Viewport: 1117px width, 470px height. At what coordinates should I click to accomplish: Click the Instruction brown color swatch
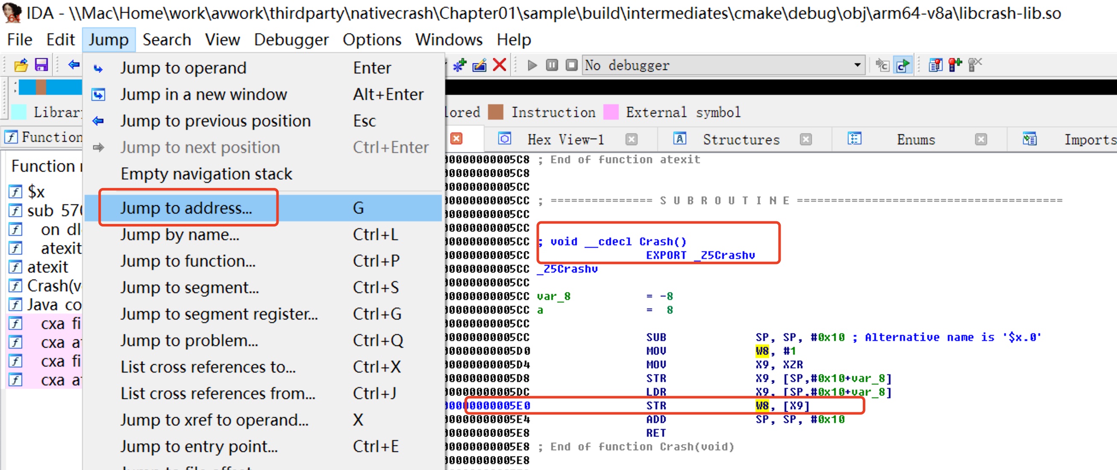[495, 112]
